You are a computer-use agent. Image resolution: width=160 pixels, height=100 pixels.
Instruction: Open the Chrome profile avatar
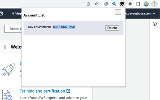[x=146, y=4]
